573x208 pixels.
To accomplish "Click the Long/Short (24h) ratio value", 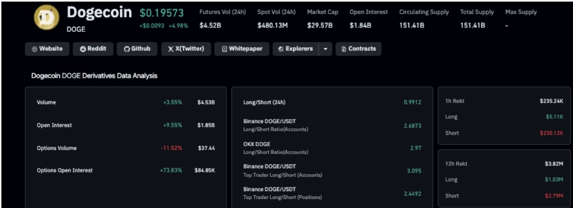I will [x=412, y=103].
